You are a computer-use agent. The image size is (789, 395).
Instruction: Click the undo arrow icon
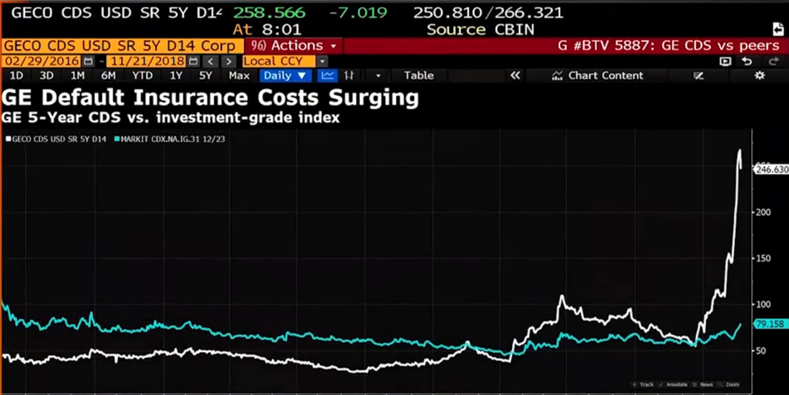[747, 61]
